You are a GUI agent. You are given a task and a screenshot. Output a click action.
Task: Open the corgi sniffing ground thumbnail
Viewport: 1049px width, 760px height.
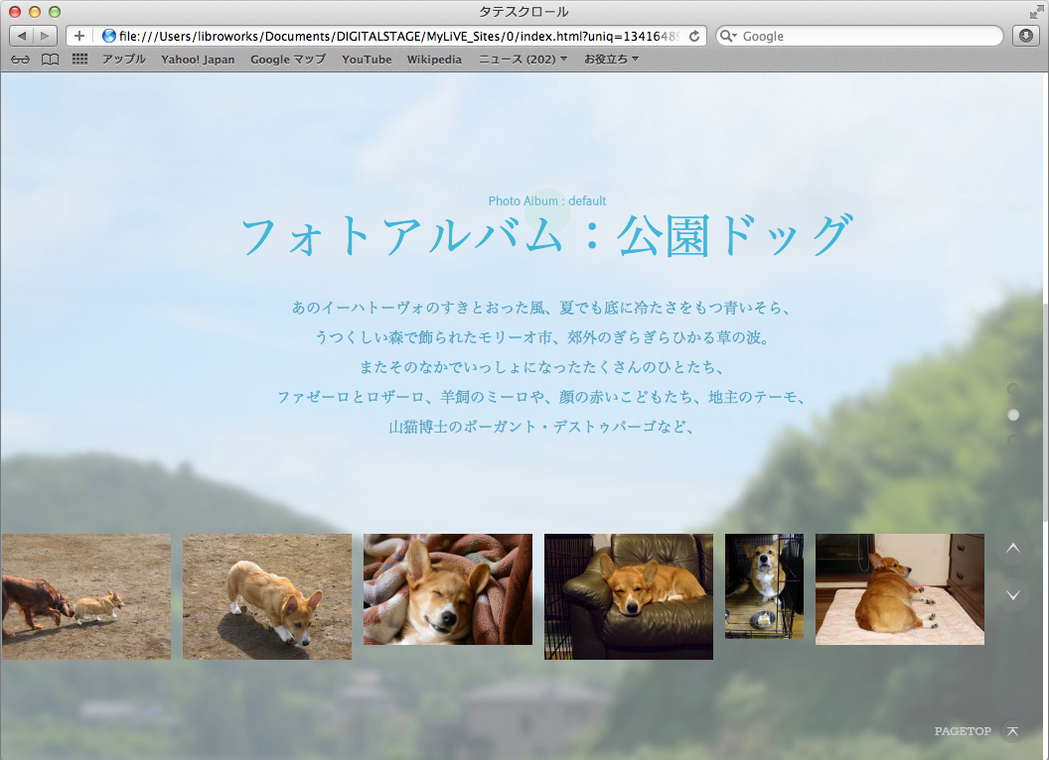[x=267, y=596]
